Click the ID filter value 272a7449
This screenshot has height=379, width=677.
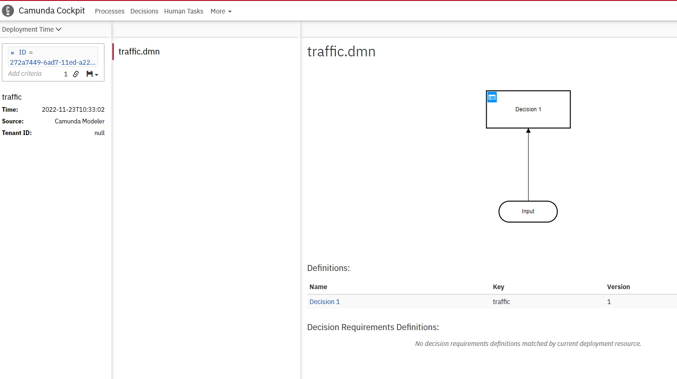pos(53,62)
